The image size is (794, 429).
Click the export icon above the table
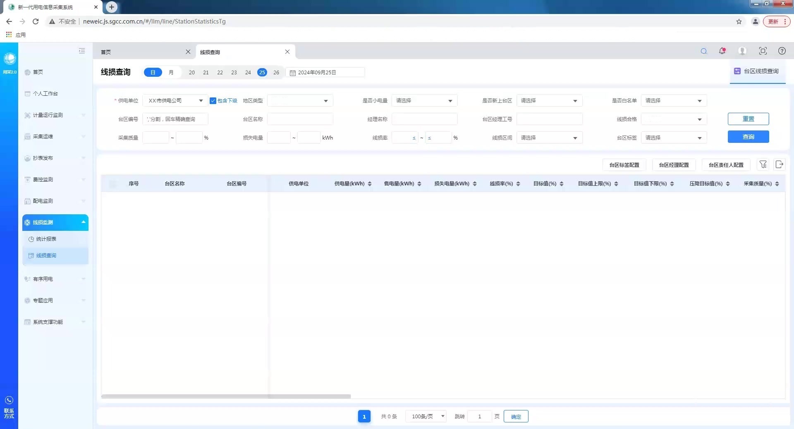point(779,165)
